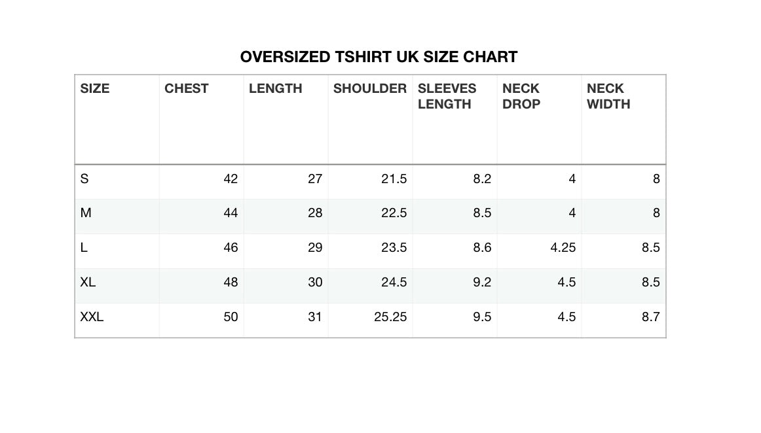Click shoulder value 25.25 for XXL

tap(390, 317)
